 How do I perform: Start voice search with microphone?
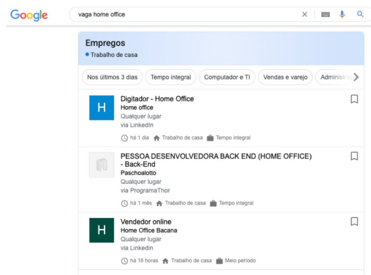click(342, 14)
